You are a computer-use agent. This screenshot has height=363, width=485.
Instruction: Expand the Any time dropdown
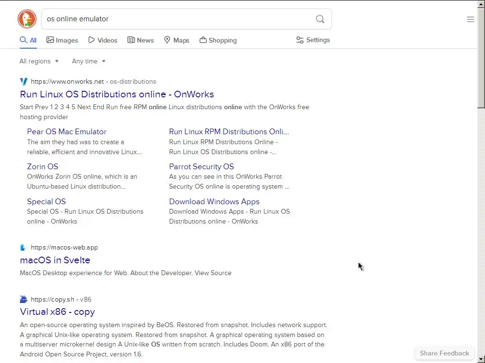point(89,61)
